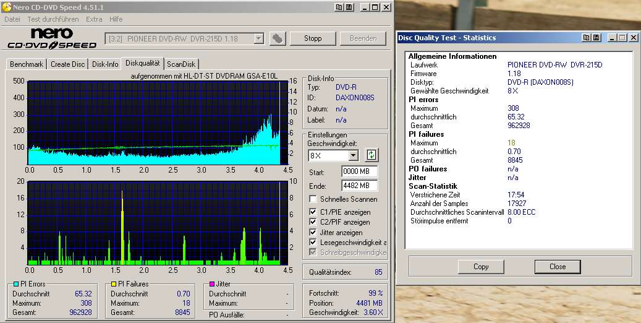Expand the Pioneer DVD-RW drive selector
Image resolution: width=641 pixels, height=323 pixels.
point(259,38)
